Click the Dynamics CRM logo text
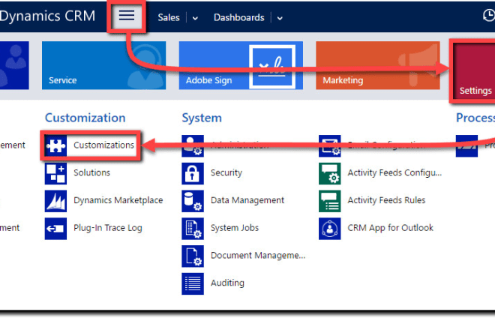Screen dimensions: 495x330 (x=47, y=16)
